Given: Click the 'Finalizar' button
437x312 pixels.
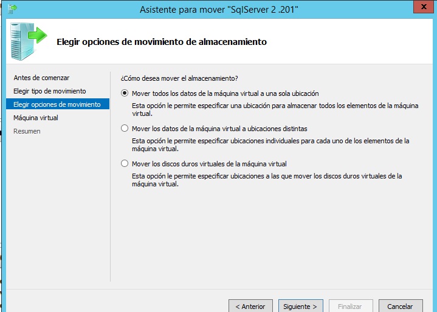Looking at the screenshot, I should (x=351, y=307).
